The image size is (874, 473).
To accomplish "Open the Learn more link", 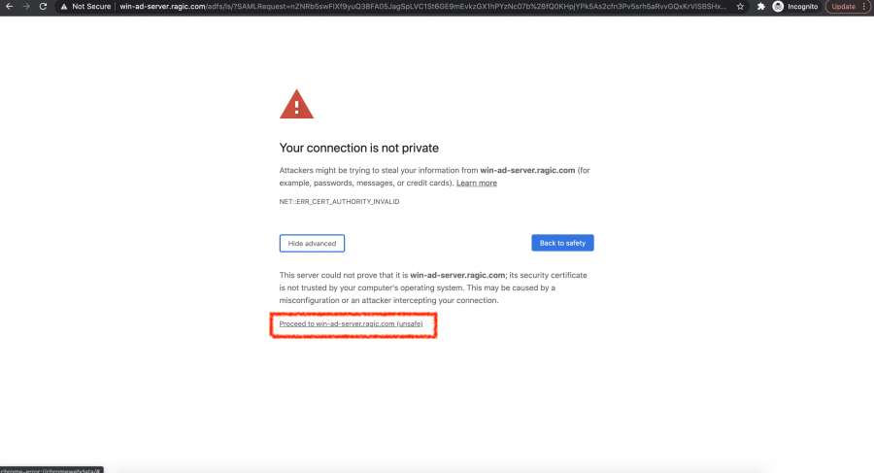I will (x=477, y=183).
